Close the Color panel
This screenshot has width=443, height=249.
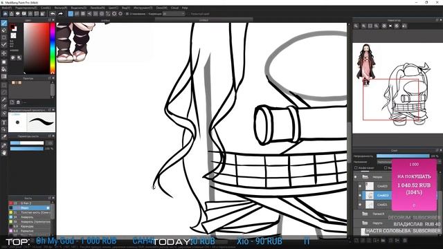(x=53, y=20)
